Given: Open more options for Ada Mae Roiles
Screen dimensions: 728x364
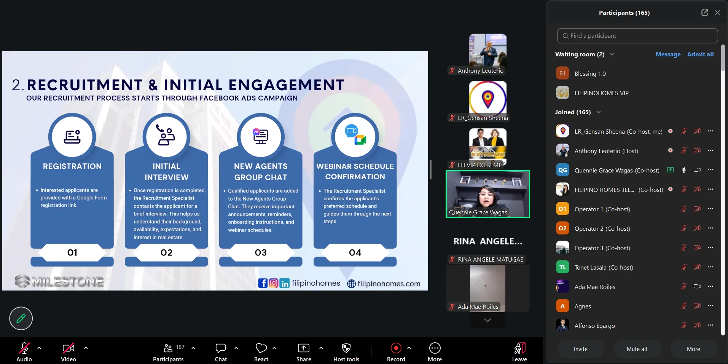Looking at the screenshot, I should click(710, 286).
